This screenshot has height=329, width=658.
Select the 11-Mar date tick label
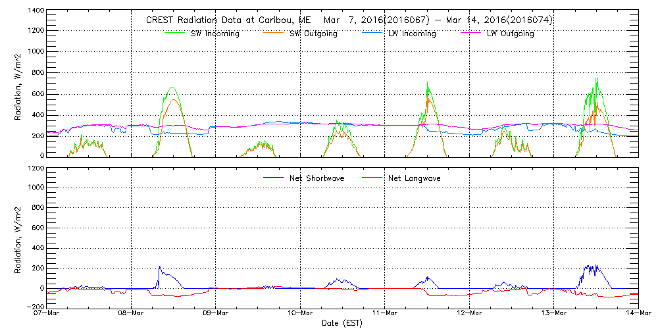[385, 313]
